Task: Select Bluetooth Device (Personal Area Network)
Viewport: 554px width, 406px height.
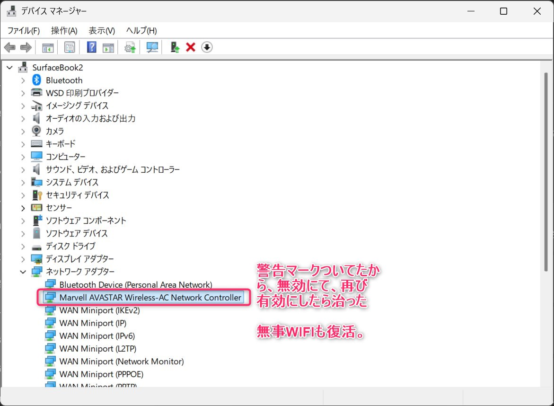Action: (136, 284)
